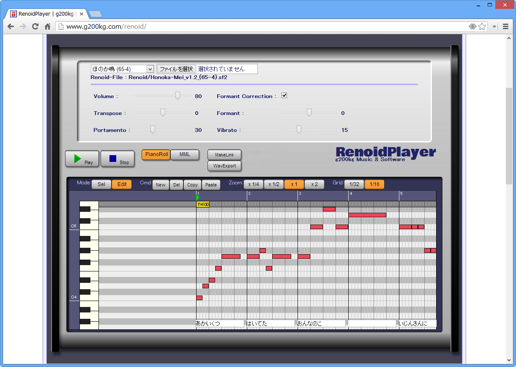
Task: Click the Copy command button
Action: tap(192, 184)
